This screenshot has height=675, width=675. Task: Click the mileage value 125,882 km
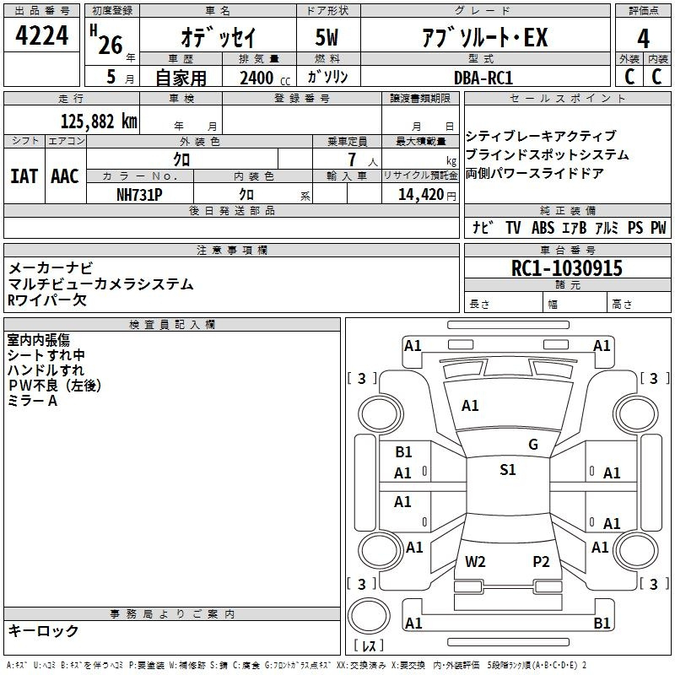pyautogui.click(x=98, y=121)
